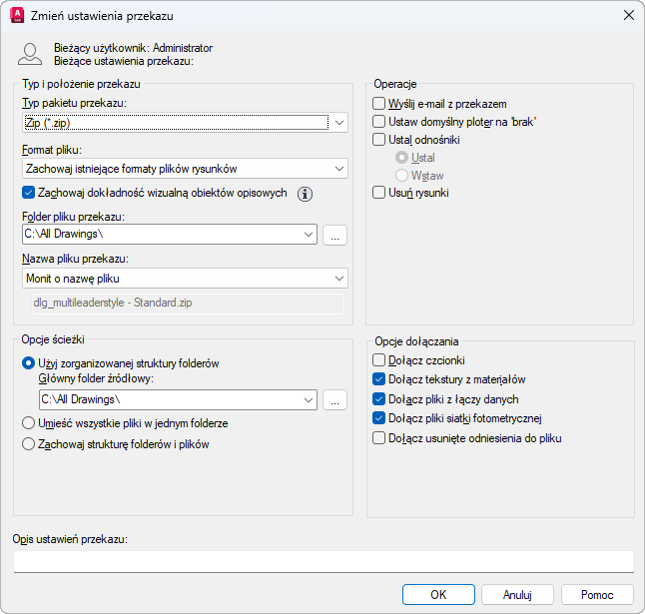Click the current user avatar icon
645x614 pixels.
pyautogui.click(x=31, y=54)
